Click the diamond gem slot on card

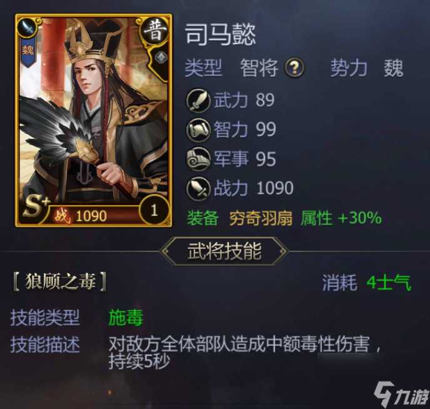pos(161,58)
